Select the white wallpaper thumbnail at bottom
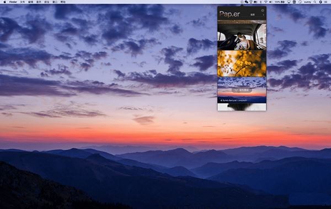 pyautogui.click(x=242, y=107)
